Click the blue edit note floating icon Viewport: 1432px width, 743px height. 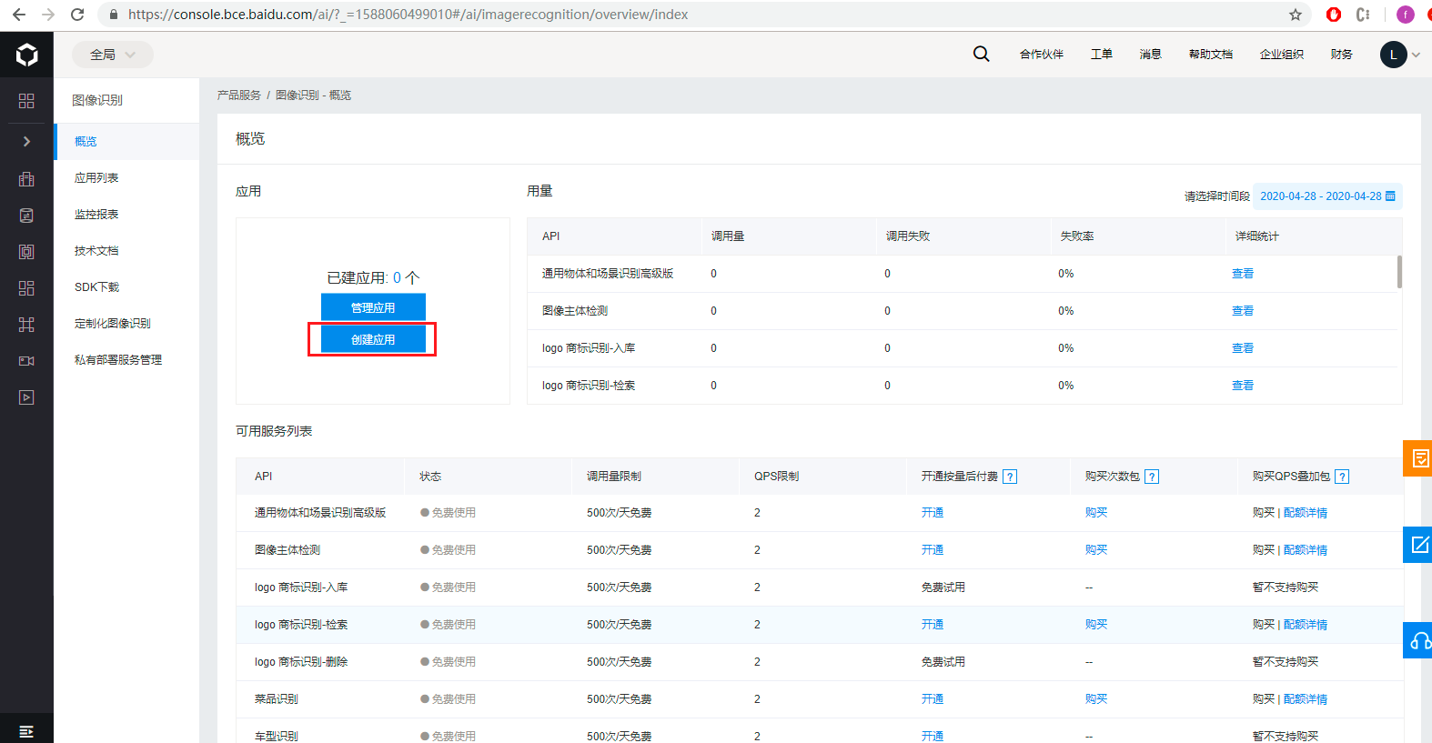[x=1417, y=545]
